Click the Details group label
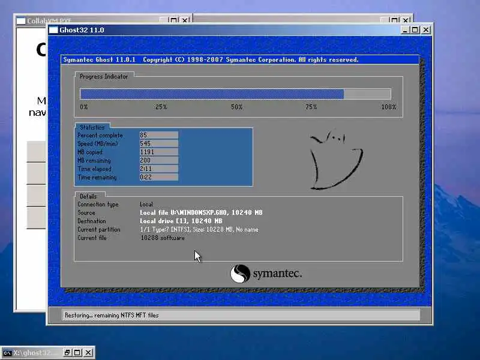The height and width of the screenshot is (360, 480). [88, 196]
